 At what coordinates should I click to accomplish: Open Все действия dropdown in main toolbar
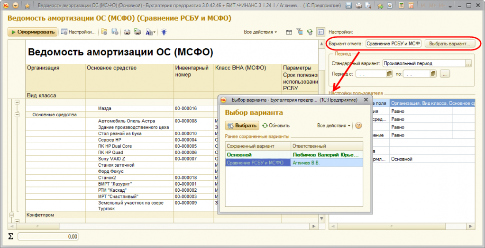coord(260,32)
